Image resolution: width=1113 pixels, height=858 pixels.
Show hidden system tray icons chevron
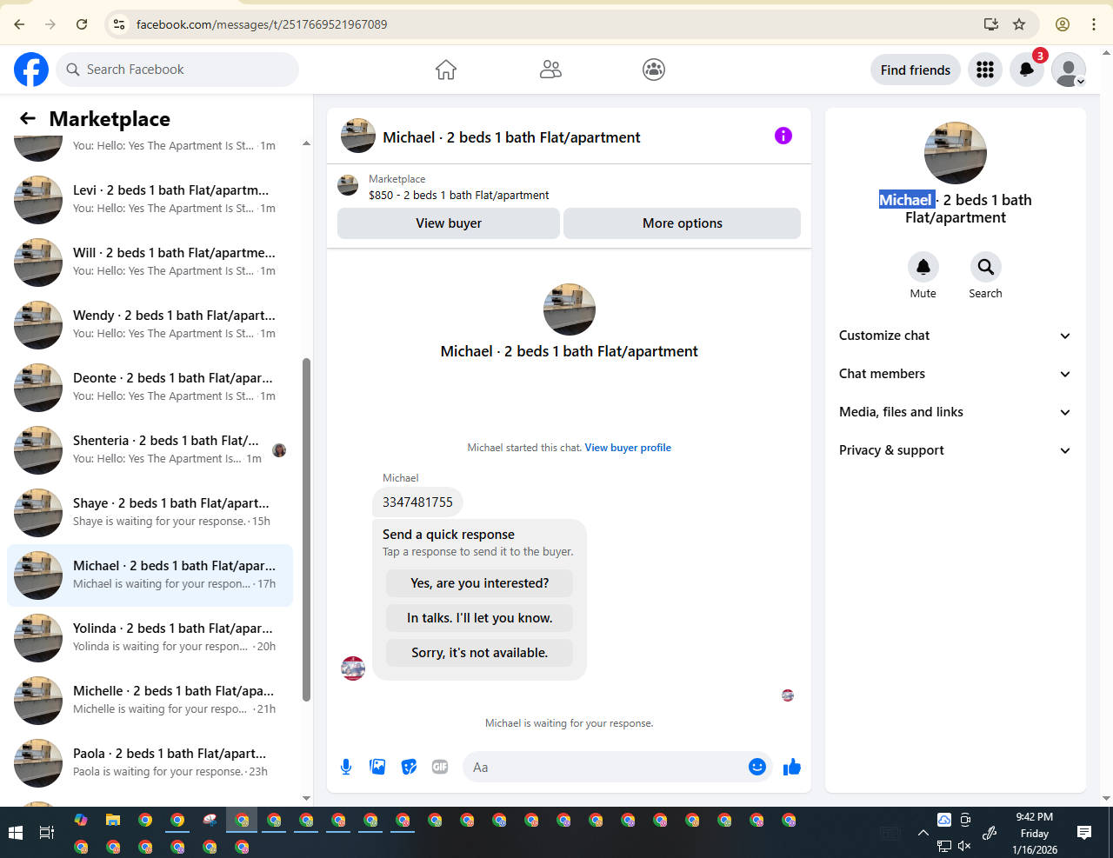923,833
